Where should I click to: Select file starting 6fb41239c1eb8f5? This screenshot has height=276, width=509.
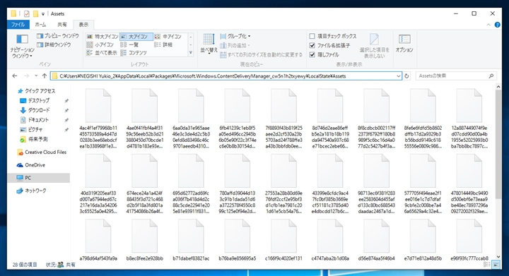coord(238,119)
